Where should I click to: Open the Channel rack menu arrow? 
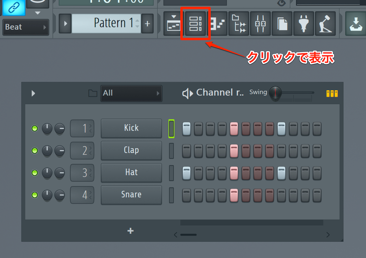coord(33,93)
